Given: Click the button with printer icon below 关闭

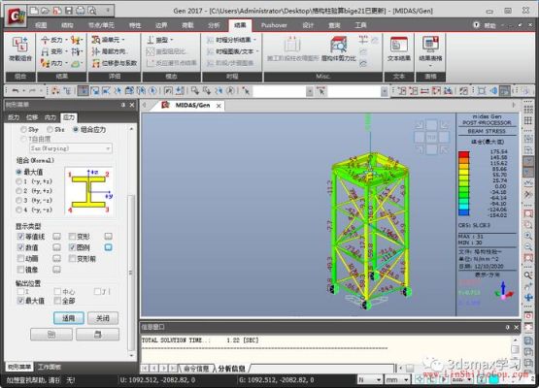Looking at the screenshot, I should click(98, 335).
